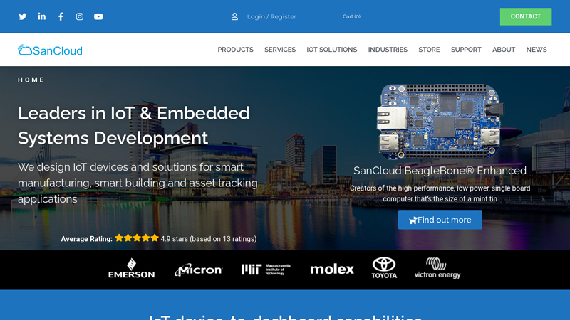The image size is (570, 320).
Task: Click the BeagleBone Enhanced board image
Action: (440, 122)
